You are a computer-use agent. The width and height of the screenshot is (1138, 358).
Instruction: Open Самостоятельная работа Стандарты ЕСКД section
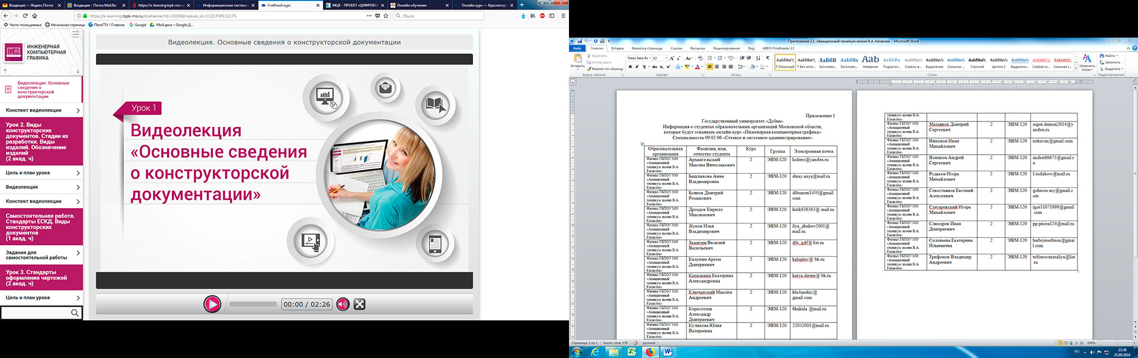coord(41,227)
